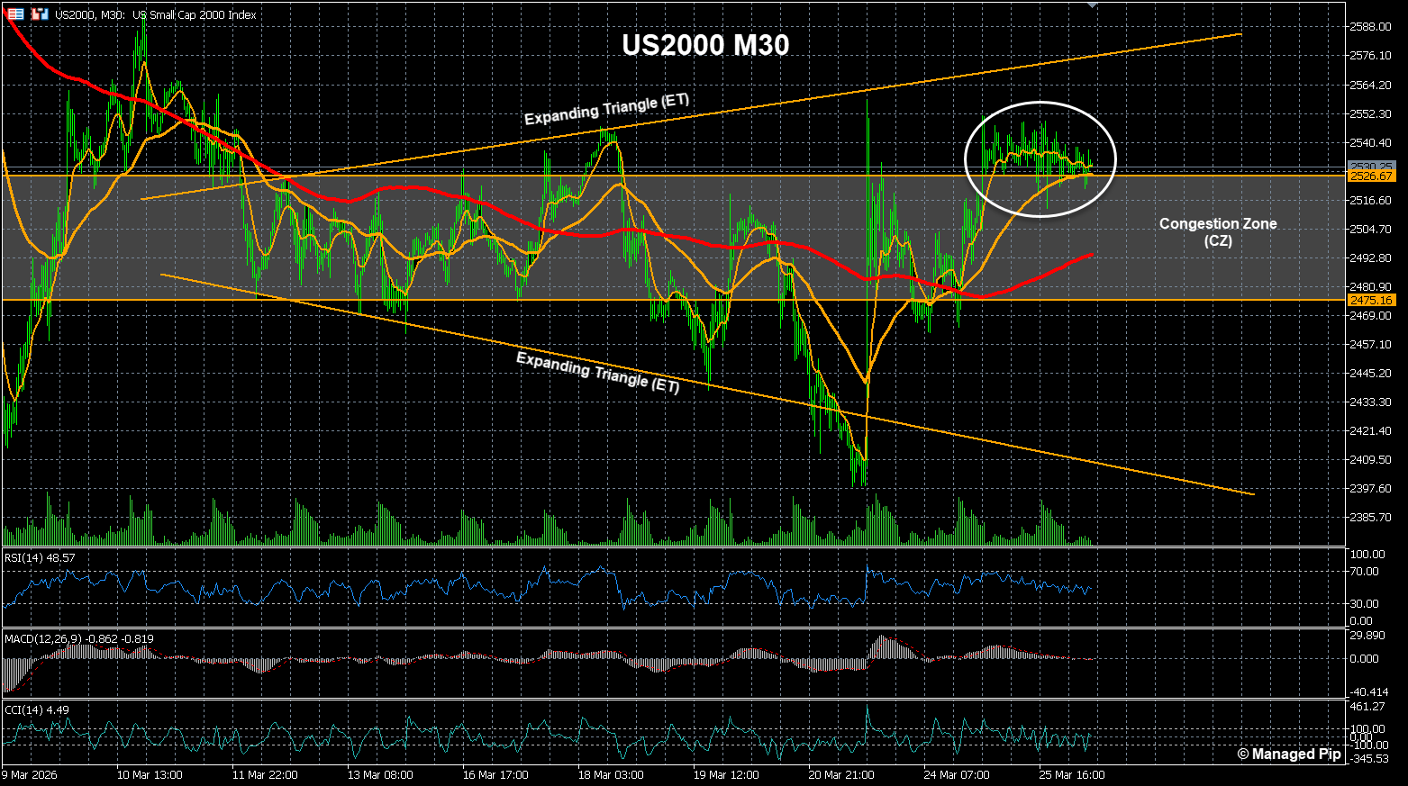Click the 30.00 level on the RSI scale
The height and width of the screenshot is (786, 1408).
[1365, 604]
